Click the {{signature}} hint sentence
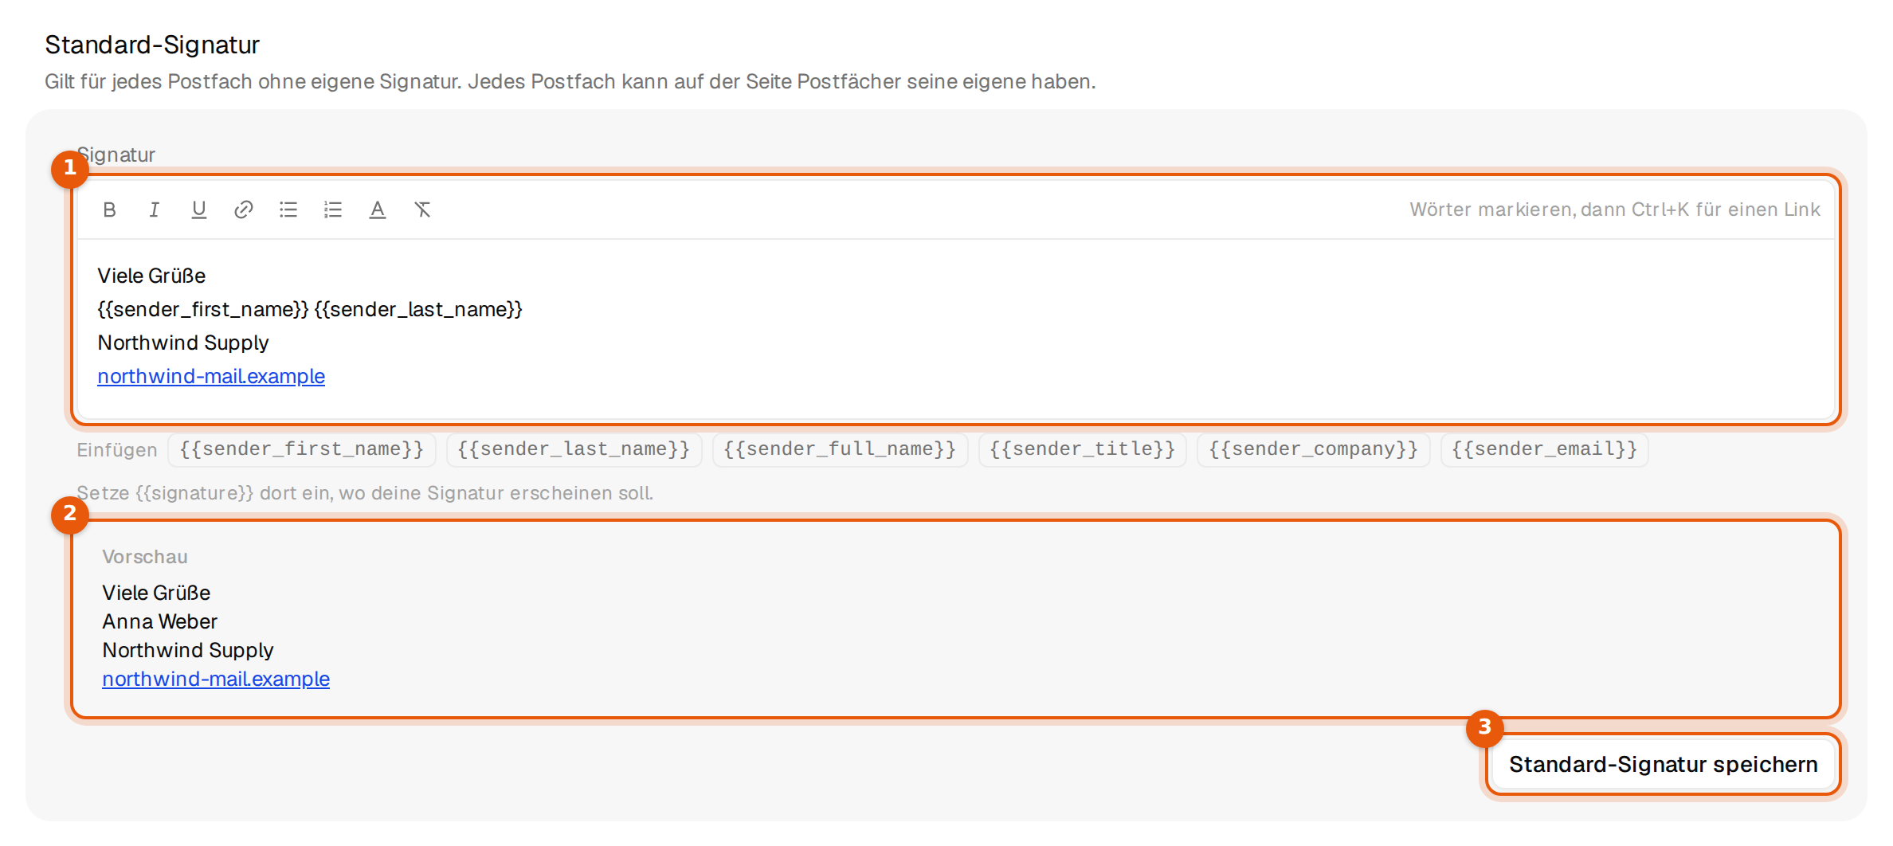 [x=365, y=493]
